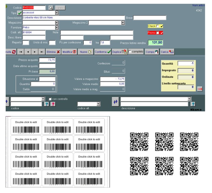
Task: Click the magnifier search icon beside Codice
Action: (x=51, y=8)
